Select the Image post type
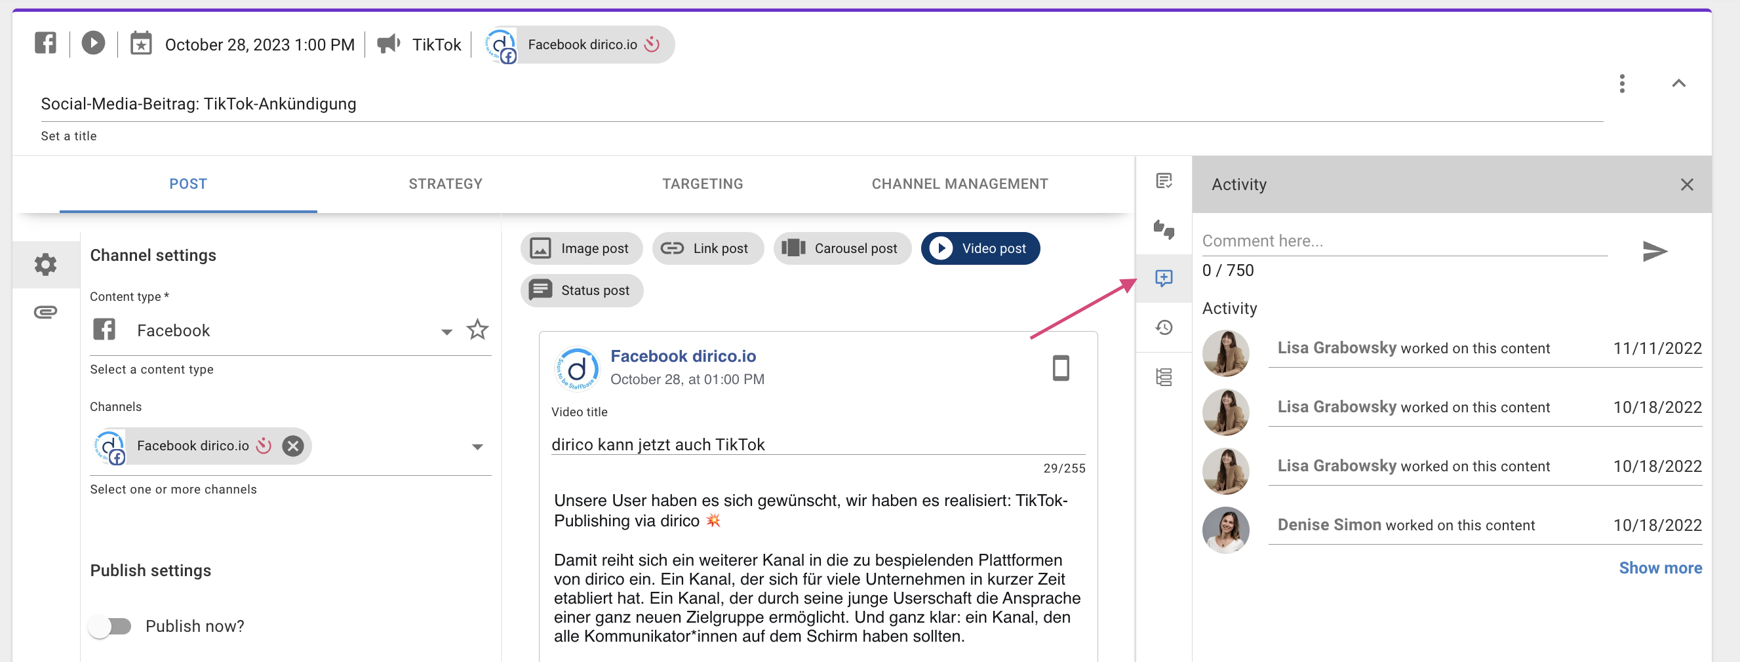Image resolution: width=1740 pixels, height=662 pixels. coord(581,248)
